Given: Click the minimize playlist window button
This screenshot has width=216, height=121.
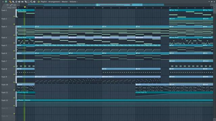Looking at the screenshot, I should [209, 1].
